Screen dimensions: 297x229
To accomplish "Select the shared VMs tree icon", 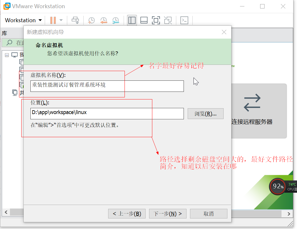I will pyautogui.click(x=15, y=92).
